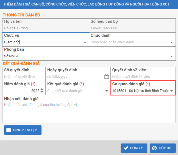Click the KẾT QUẢ ĐÁNH GIÁ section heading
Image resolution: width=178 pixels, height=155 pixels.
point(21,64)
